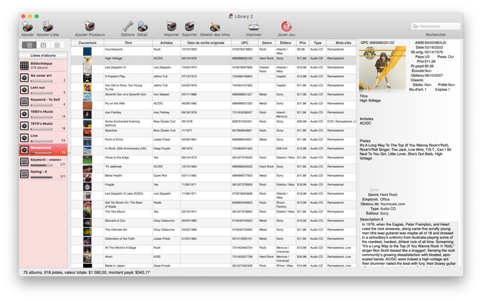482x301 pixels.
Task: Select the Fragile album row
Action: coord(214,187)
